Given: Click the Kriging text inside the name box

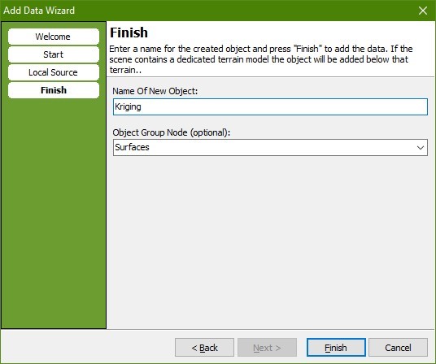Looking at the screenshot, I should click(128, 106).
